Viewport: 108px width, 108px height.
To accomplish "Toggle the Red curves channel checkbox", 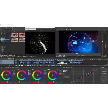I will point(64,72).
